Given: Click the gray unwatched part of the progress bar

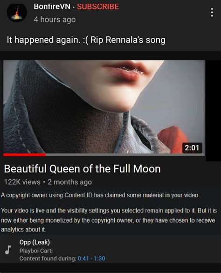Looking at the screenshot, I should 125,154.
